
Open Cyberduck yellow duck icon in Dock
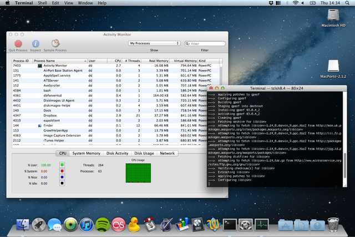[134, 224]
